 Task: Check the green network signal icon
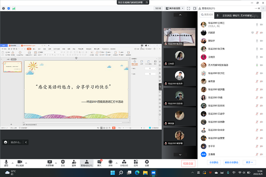(14, 8)
